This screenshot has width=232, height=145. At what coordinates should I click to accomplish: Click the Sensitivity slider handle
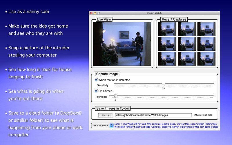click(163, 84)
